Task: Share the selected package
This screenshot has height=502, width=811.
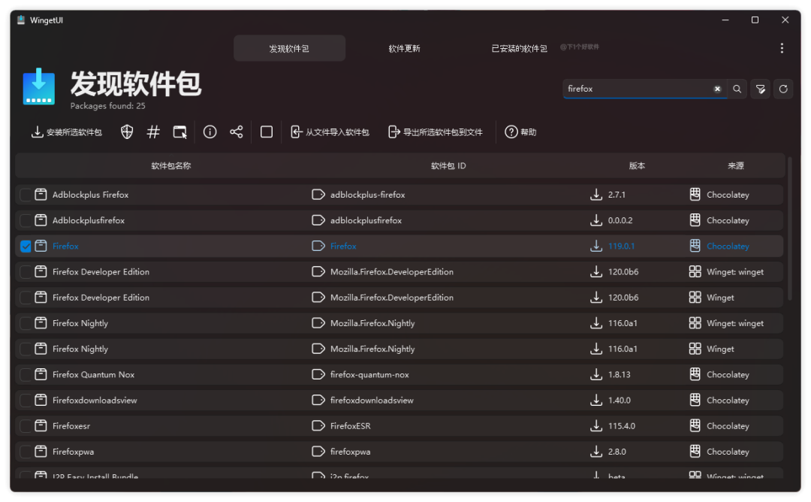Action: (237, 132)
